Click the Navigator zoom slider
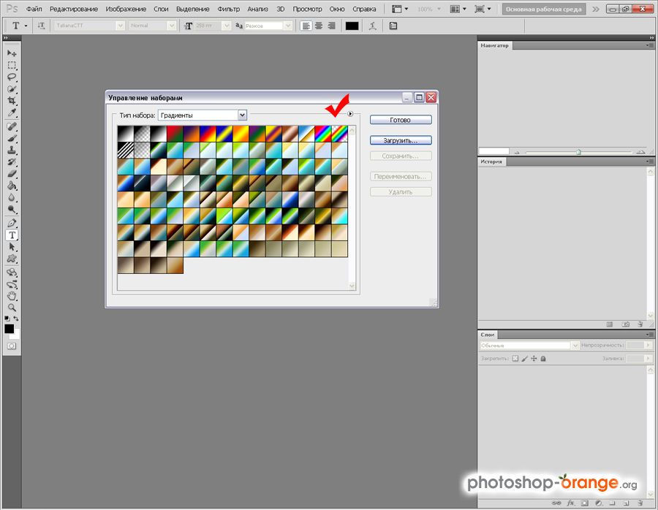The width and height of the screenshot is (658, 510). [579, 152]
